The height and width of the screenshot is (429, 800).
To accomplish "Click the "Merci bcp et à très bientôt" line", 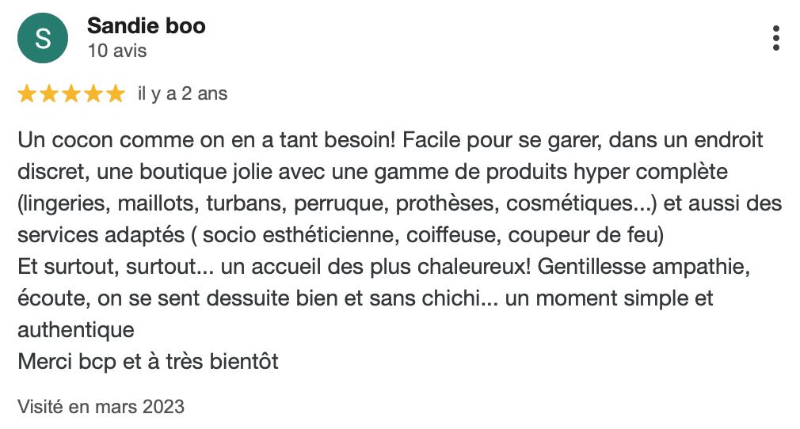I will [x=148, y=362].
